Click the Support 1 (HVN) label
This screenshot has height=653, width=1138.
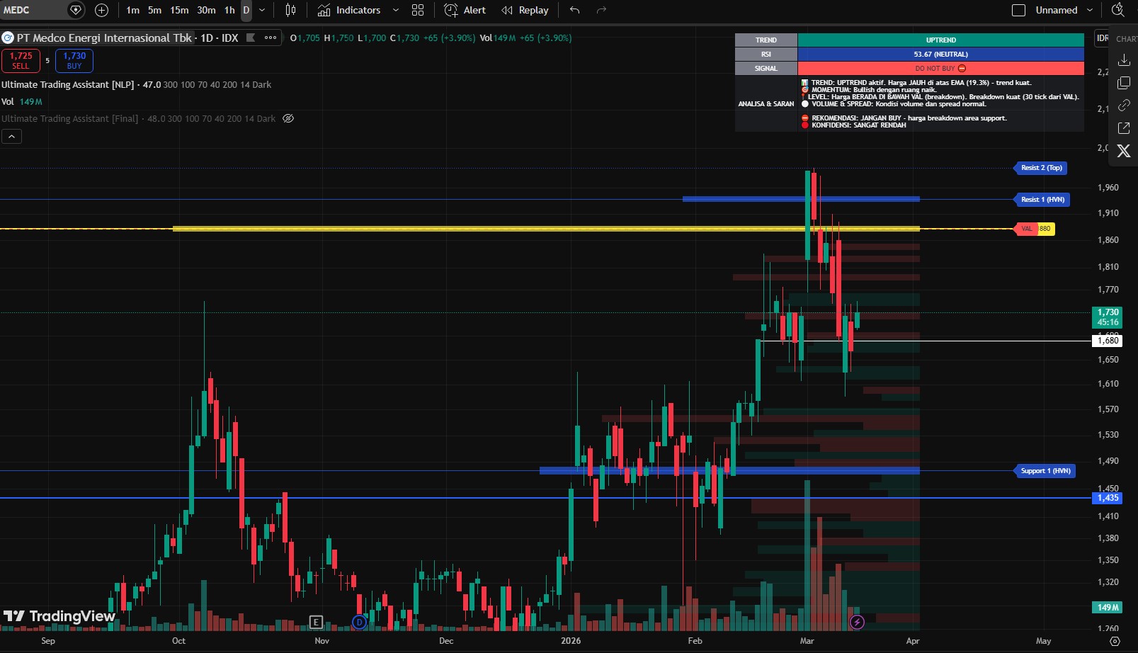tap(1045, 471)
